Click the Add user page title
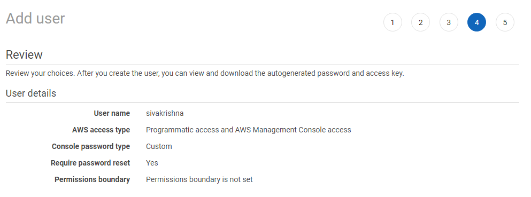Viewport: 531px width, 197px height. pyautogui.click(x=35, y=18)
